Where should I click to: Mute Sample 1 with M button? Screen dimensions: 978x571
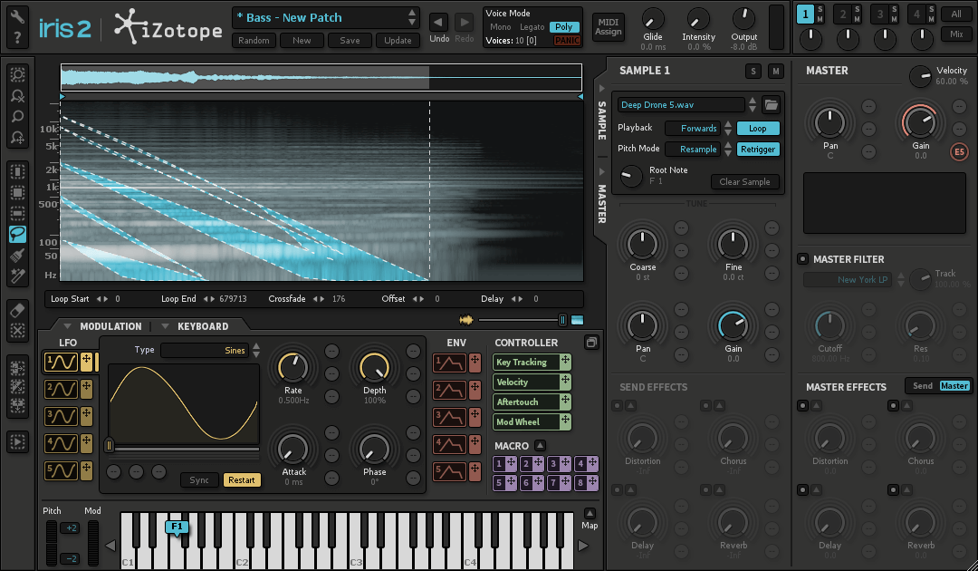coord(775,71)
